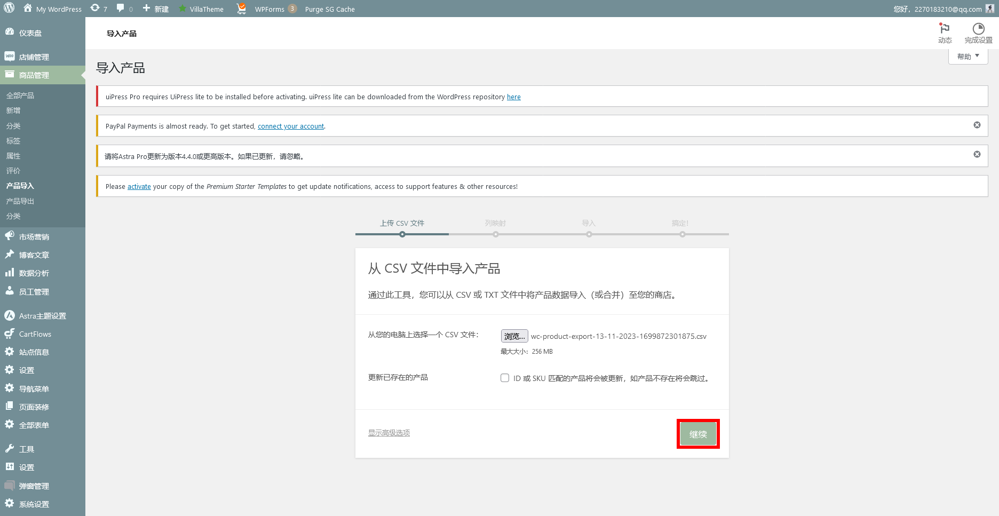Dismiss the PayPal Payments notice
Viewport: 999px width, 516px height.
[977, 125]
